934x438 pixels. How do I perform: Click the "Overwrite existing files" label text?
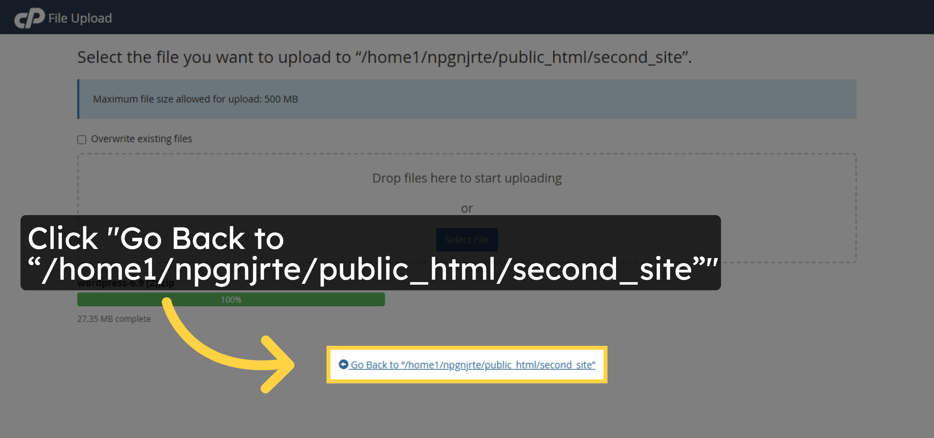coord(141,139)
